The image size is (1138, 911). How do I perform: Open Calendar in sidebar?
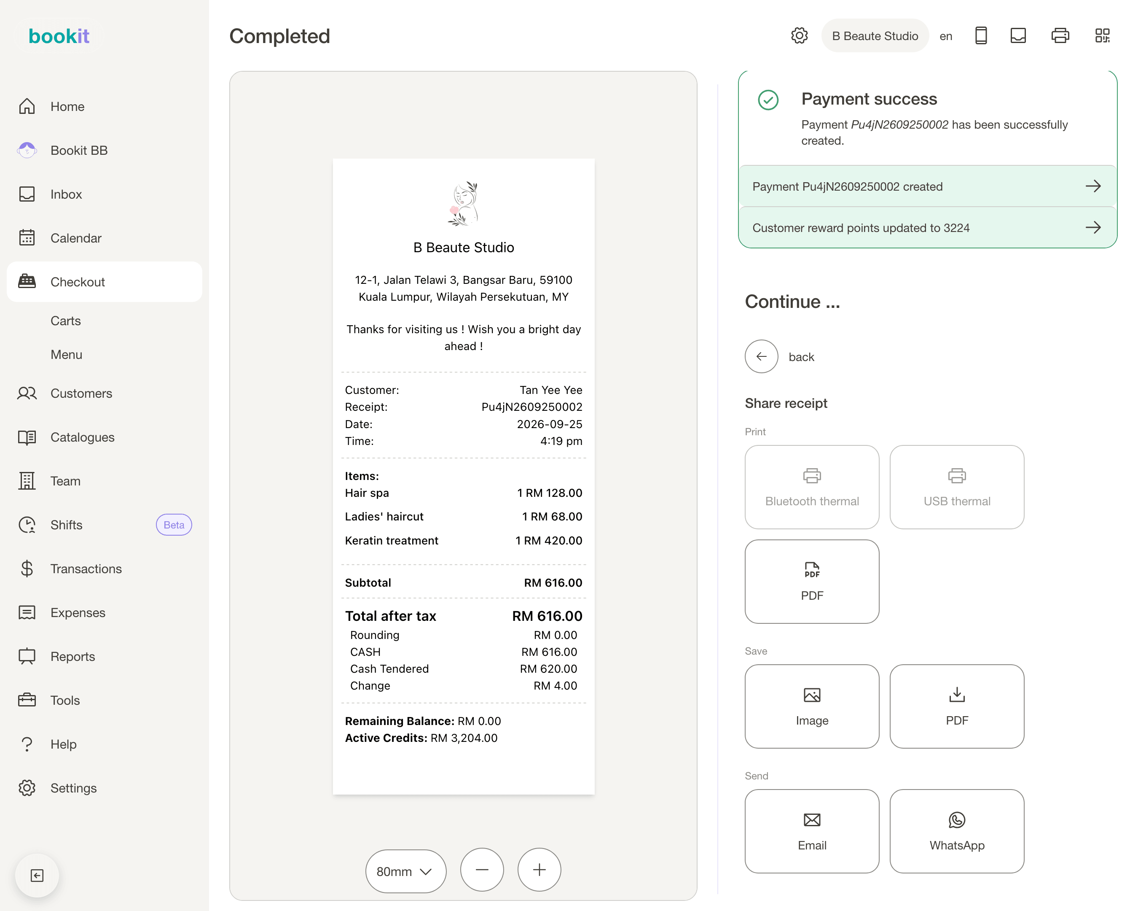[105, 238]
